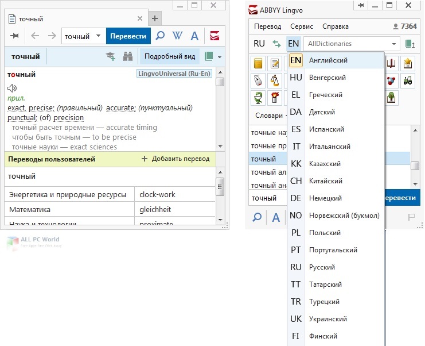Click the letter A icon in card toolbar
The image size is (425, 346).
[x=194, y=36]
